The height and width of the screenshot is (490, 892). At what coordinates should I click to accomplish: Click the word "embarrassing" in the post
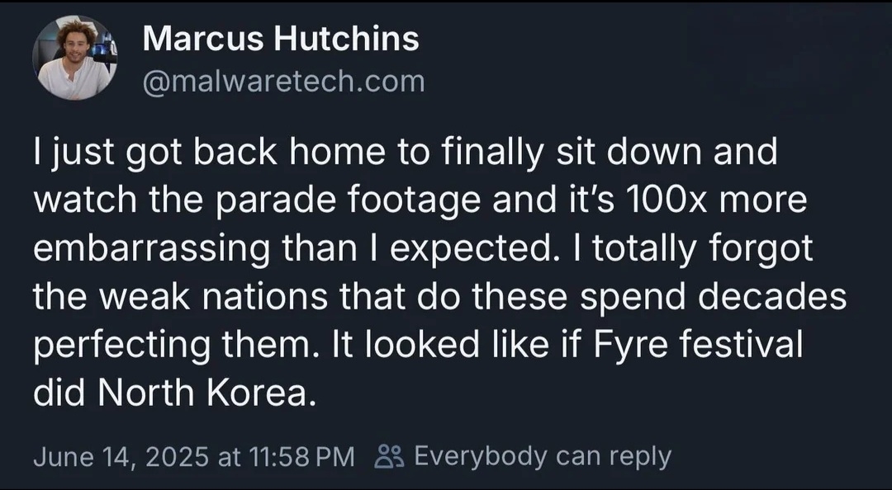click(x=151, y=250)
